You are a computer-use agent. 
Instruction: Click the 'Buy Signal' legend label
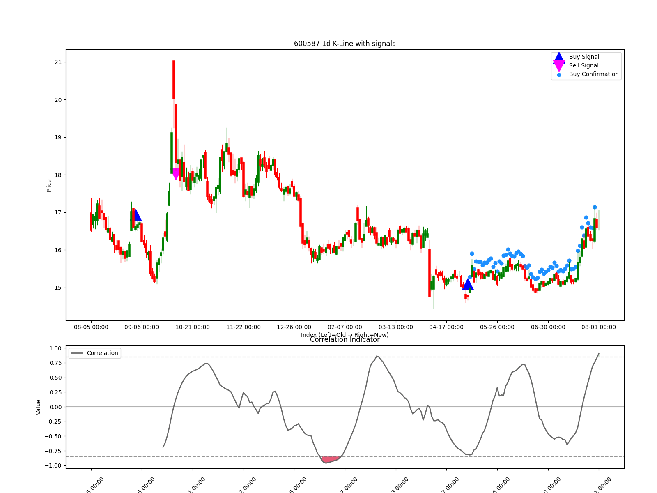coord(584,57)
